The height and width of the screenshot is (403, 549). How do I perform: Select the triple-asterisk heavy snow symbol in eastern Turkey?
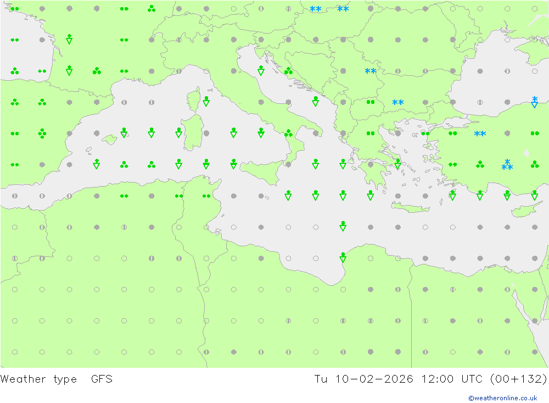pos(507,165)
